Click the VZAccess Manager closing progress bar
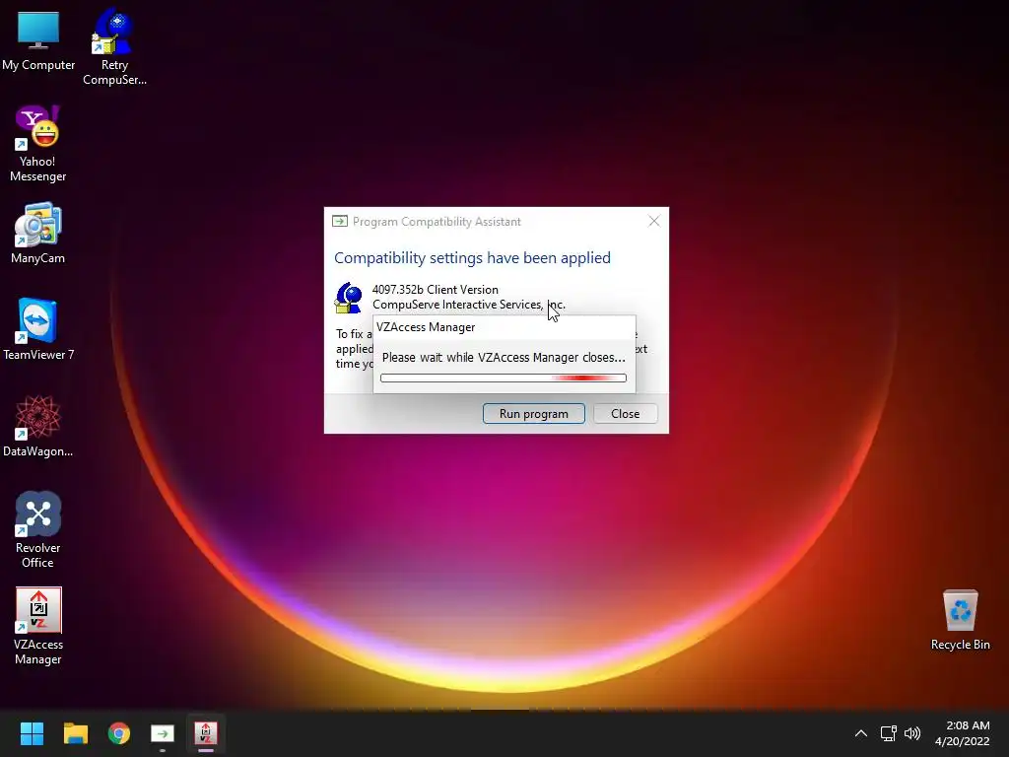 (x=504, y=378)
